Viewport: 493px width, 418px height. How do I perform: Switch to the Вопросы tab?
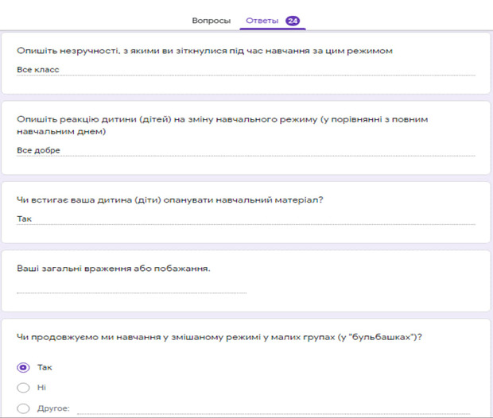tap(212, 20)
